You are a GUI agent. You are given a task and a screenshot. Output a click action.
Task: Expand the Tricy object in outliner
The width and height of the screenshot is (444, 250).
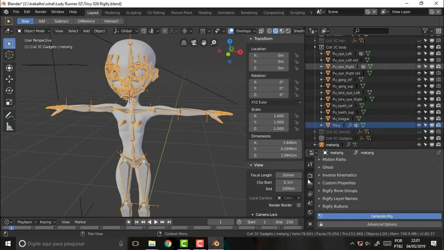[321, 125]
